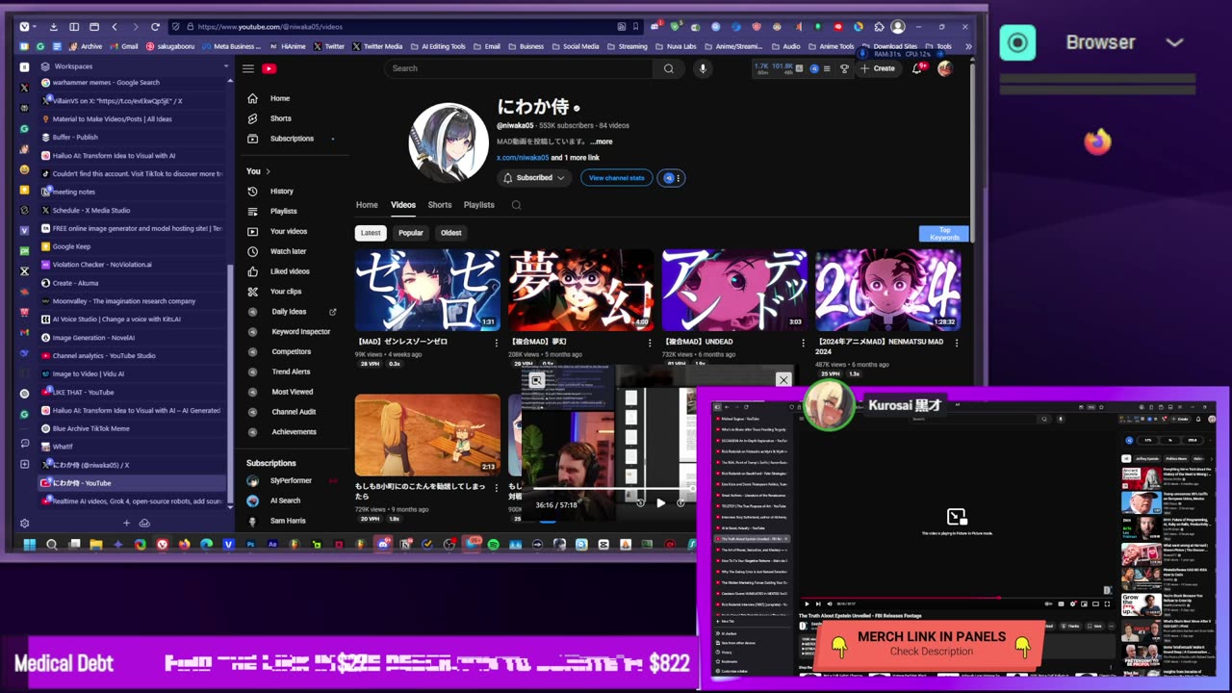Open the Watch later sidebar link
The width and height of the screenshot is (1232, 693).
(288, 251)
